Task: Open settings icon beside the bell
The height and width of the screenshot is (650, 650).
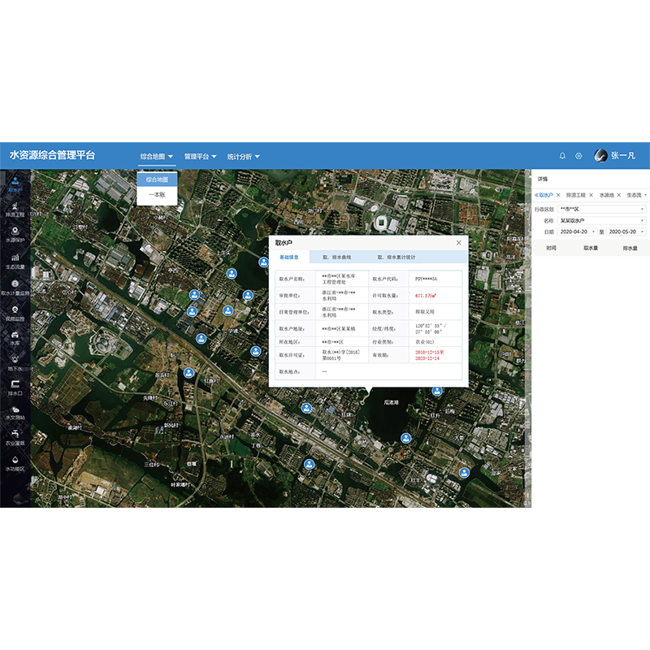Action: coord(578,156)
